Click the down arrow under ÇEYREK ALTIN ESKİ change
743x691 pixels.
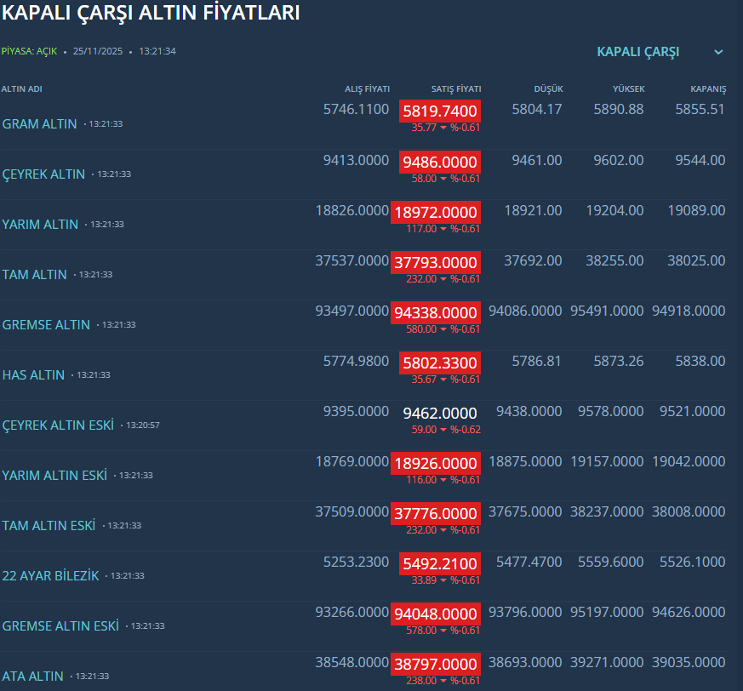[x=443, y=430]
